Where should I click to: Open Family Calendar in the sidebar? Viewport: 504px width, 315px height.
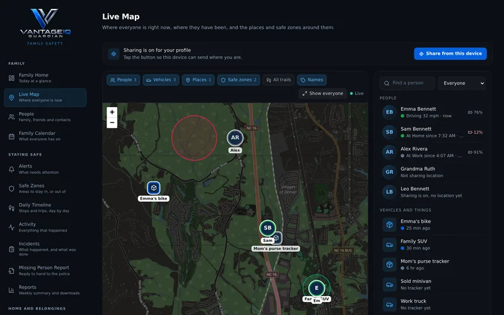coord(45,136)
